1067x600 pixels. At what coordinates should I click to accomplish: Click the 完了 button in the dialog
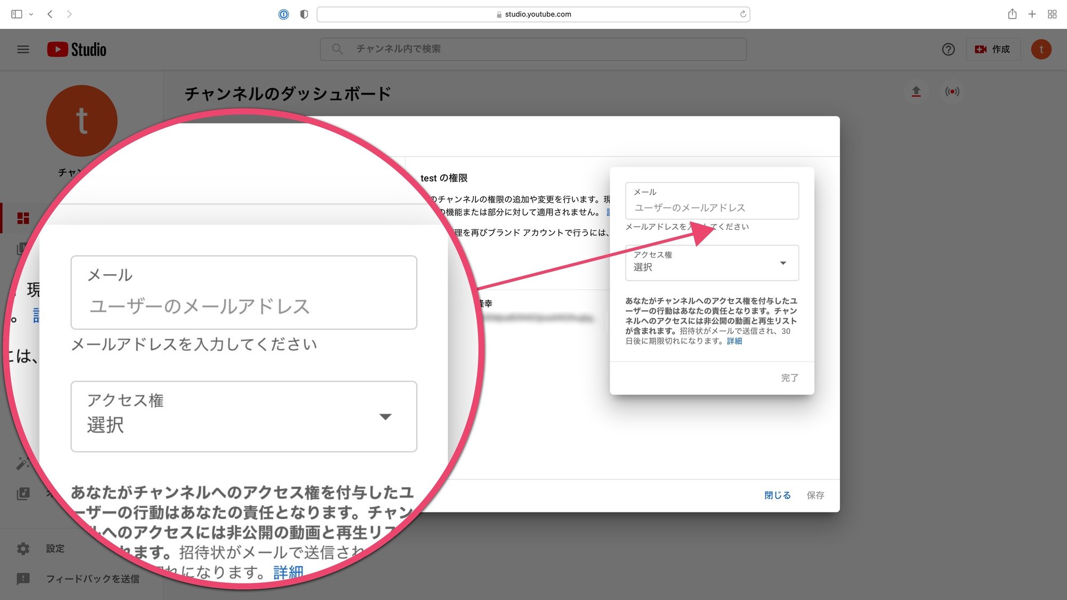tap(789, 378)
